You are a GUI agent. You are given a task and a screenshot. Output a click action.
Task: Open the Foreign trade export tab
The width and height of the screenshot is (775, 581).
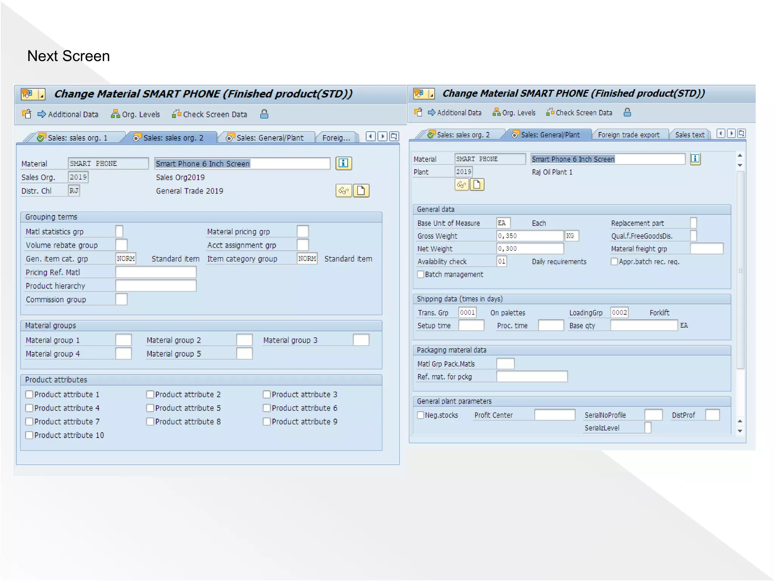click(628, 135)
